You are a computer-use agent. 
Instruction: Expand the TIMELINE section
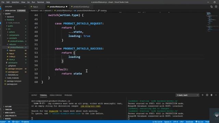pos(8,110)
